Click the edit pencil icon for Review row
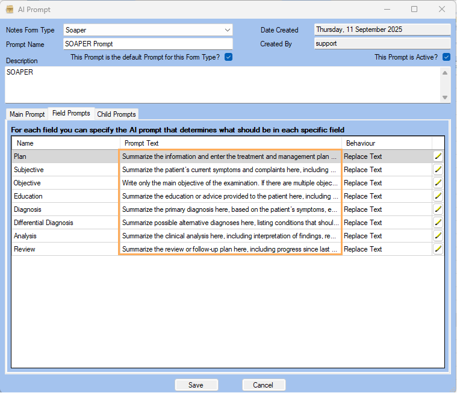Image resolution: width=457 pixels, height=393 pixels. (438, 249)
